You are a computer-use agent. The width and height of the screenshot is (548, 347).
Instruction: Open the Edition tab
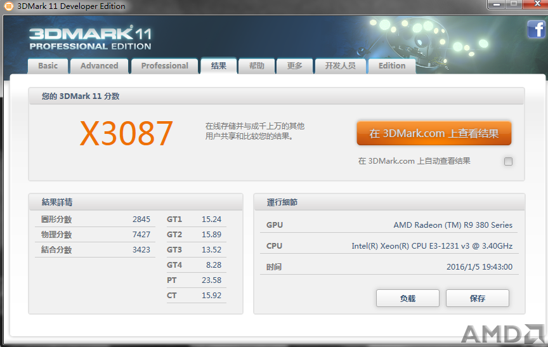[392, 66]
